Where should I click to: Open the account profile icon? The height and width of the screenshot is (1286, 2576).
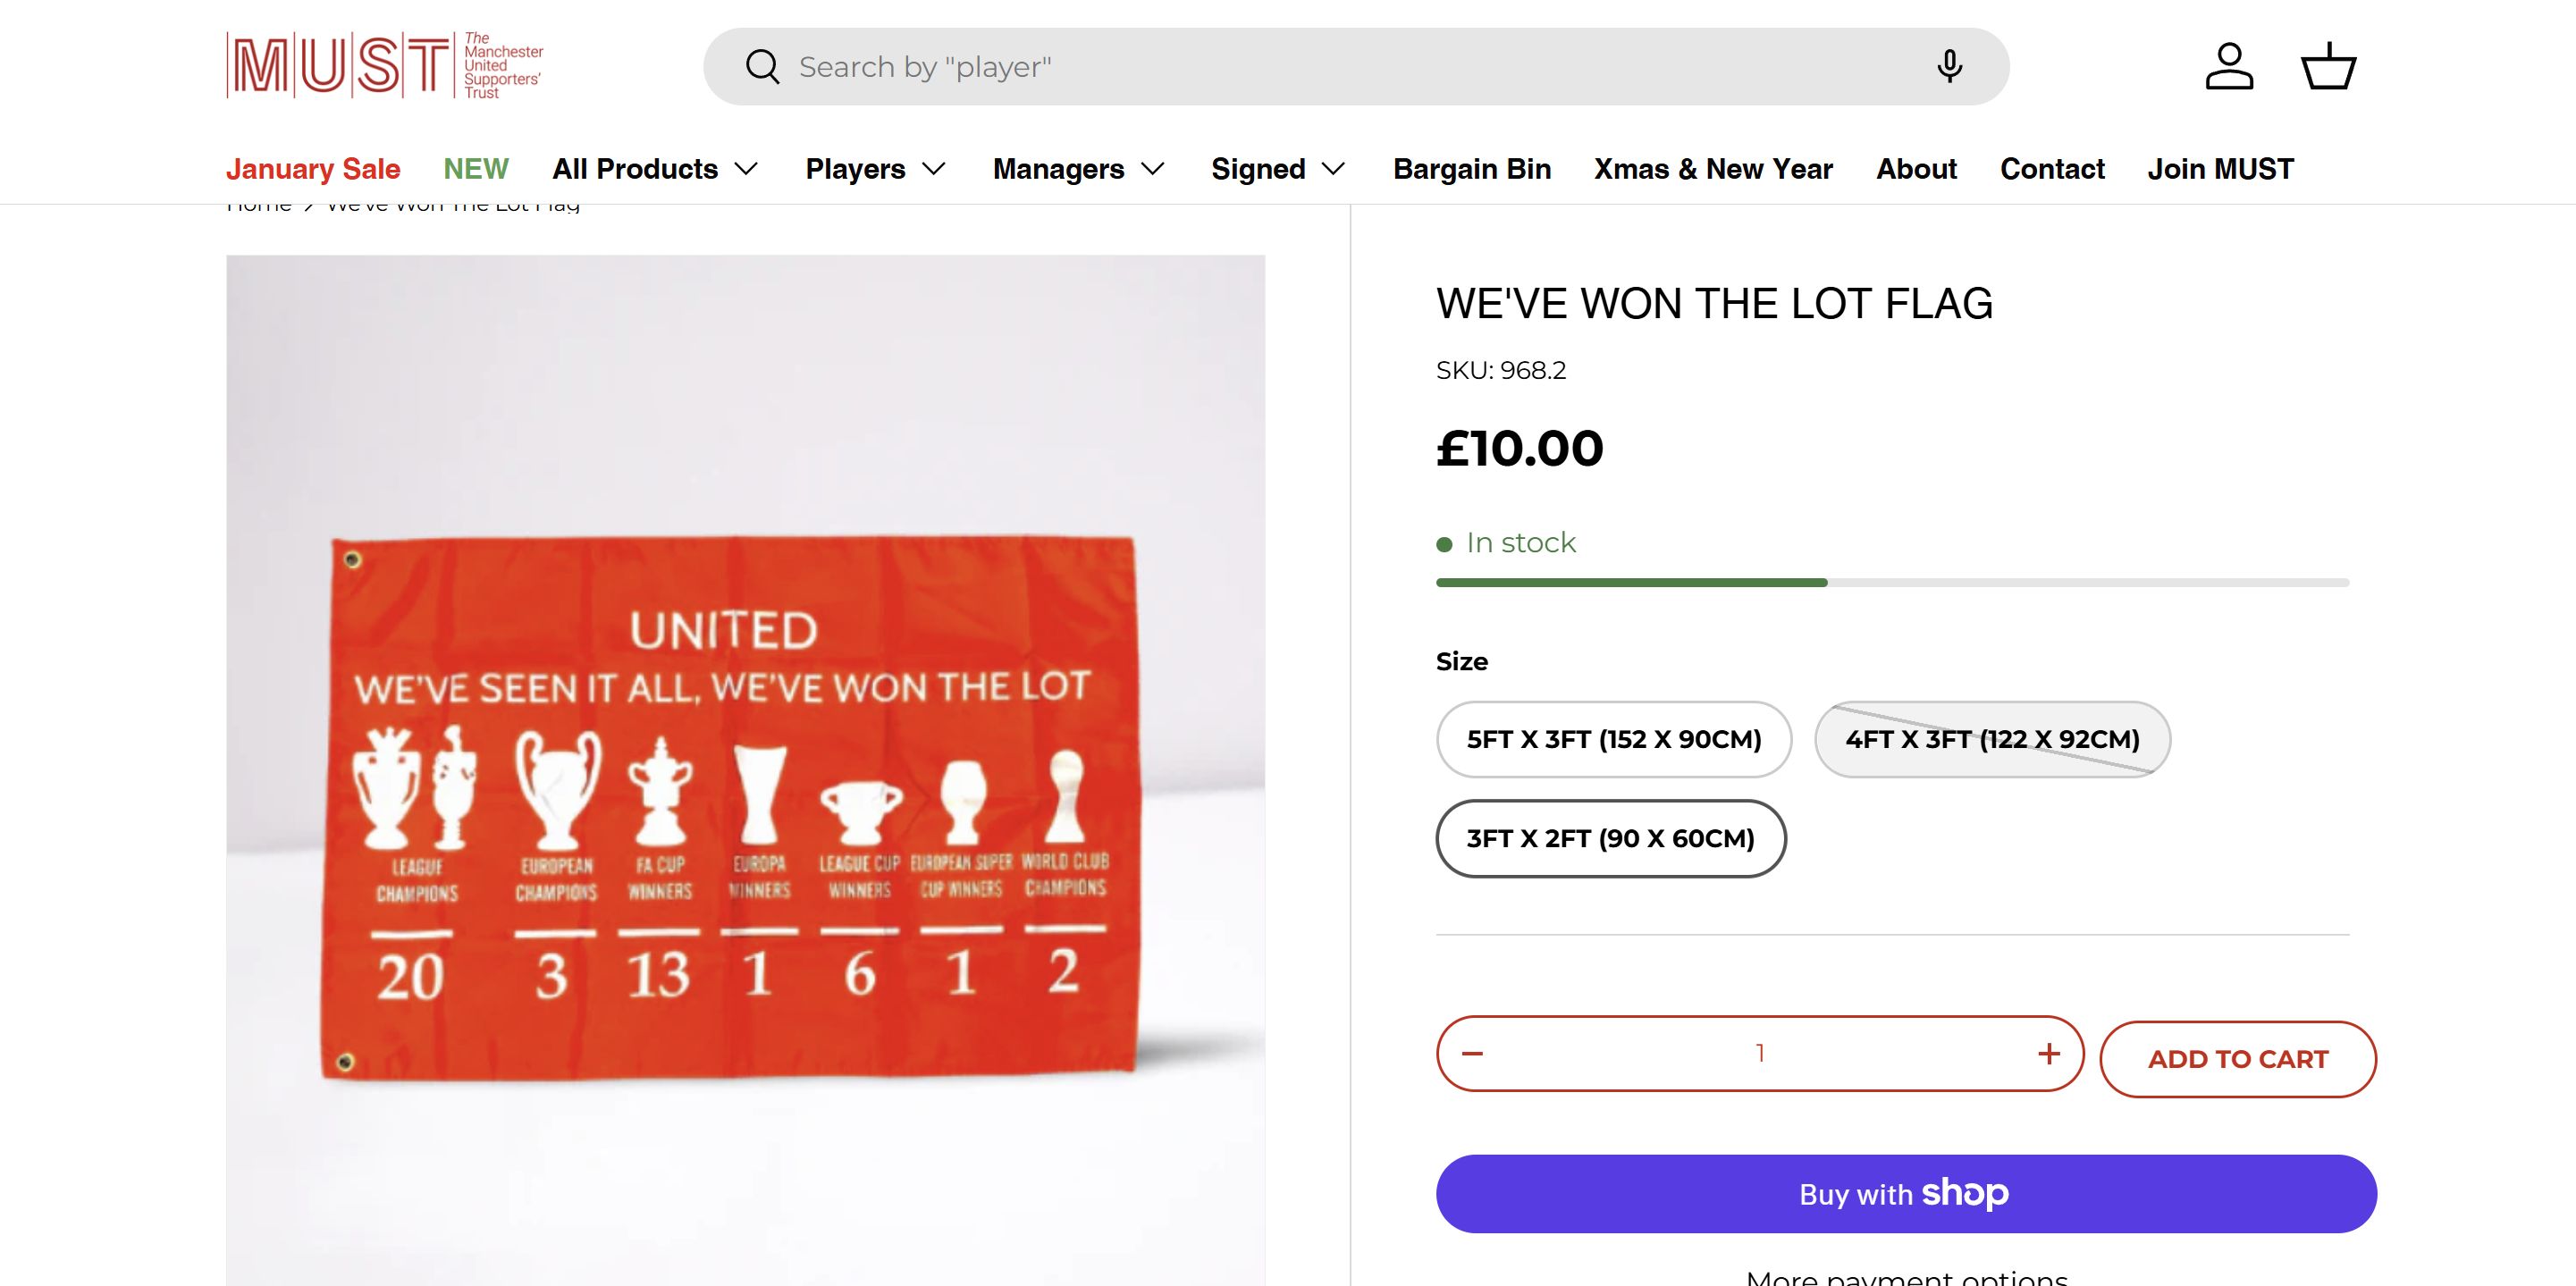click(2229, 67)
